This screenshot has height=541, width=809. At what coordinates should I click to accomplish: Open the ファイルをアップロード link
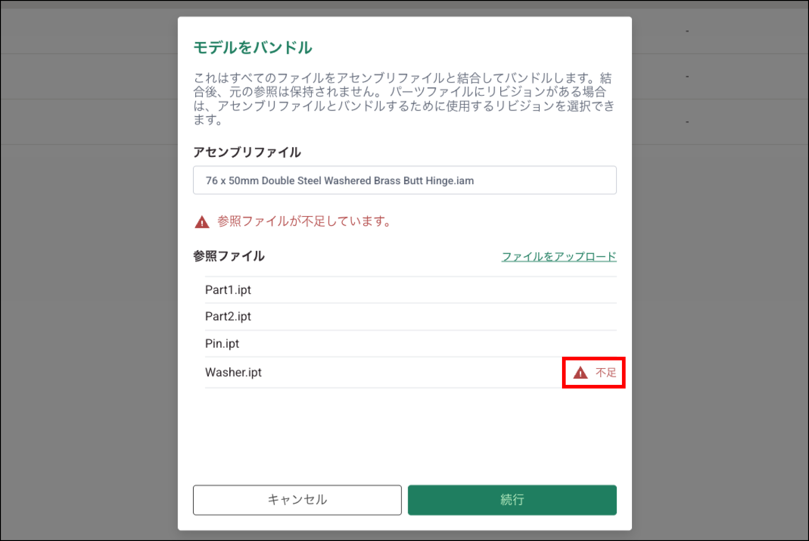click(x=558, y=256)
